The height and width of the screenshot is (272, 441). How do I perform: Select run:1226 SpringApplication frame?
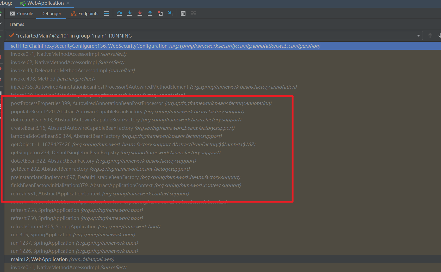click(222, 251)
